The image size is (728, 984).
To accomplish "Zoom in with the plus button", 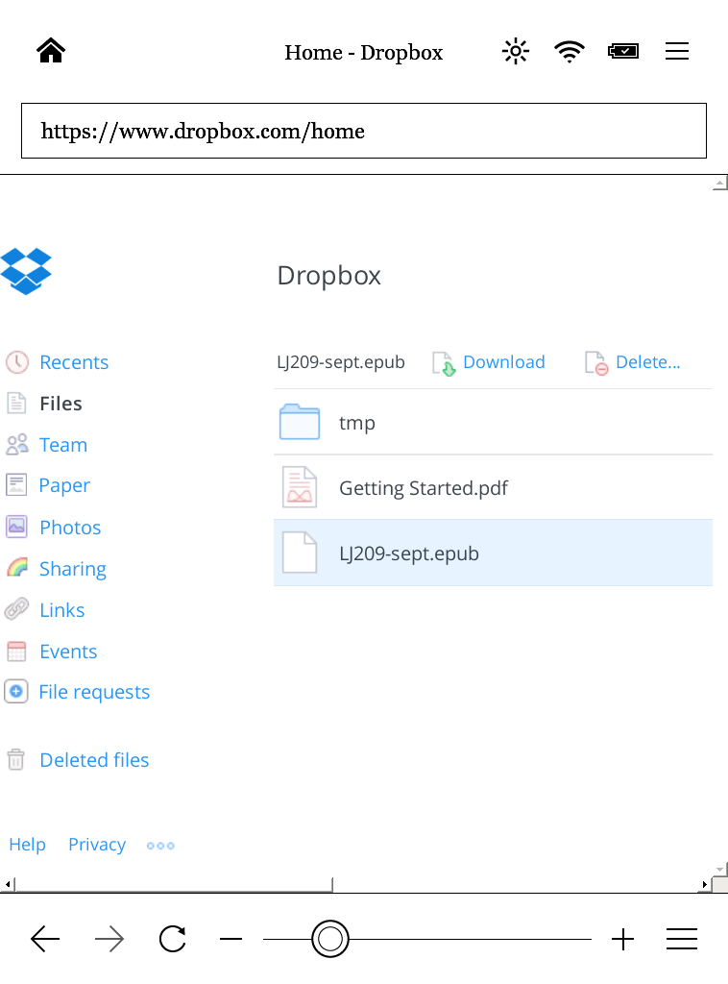I will [x=622, y=939].
